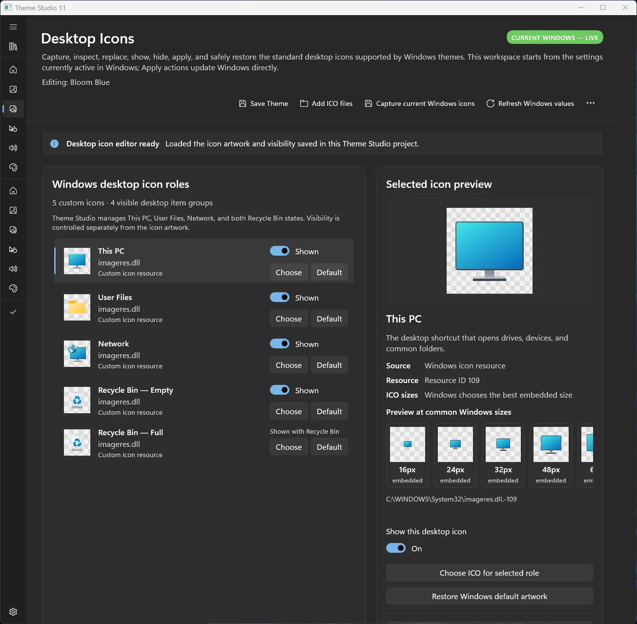
Task: Open the color palette icon in the lower sidebar group
Action: coord(13,288)
